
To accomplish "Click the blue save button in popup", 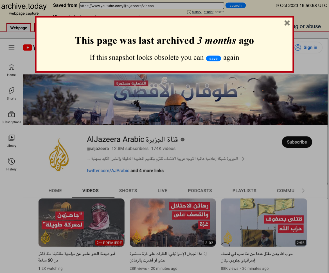I will (x=213, y=58).
